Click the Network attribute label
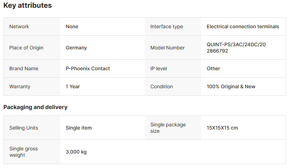This screenshot has width=292, height=168. pos(19,26)
